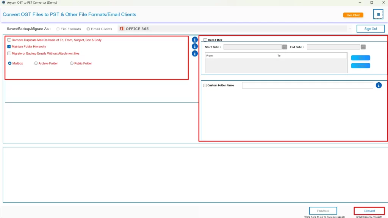Minimize the Aryson converter window
Screen dimensions: 388x218
pyautogui.click(x=360, y=3)
